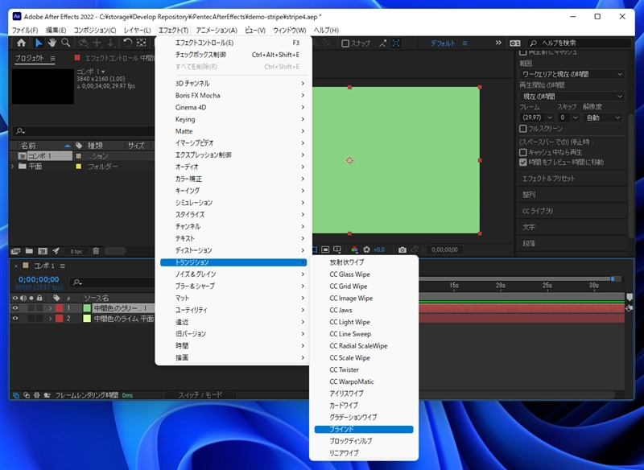644x470 pixels.
Task: Toggle the スナップ checkbox in toolbar
Action: click(345, 43)
